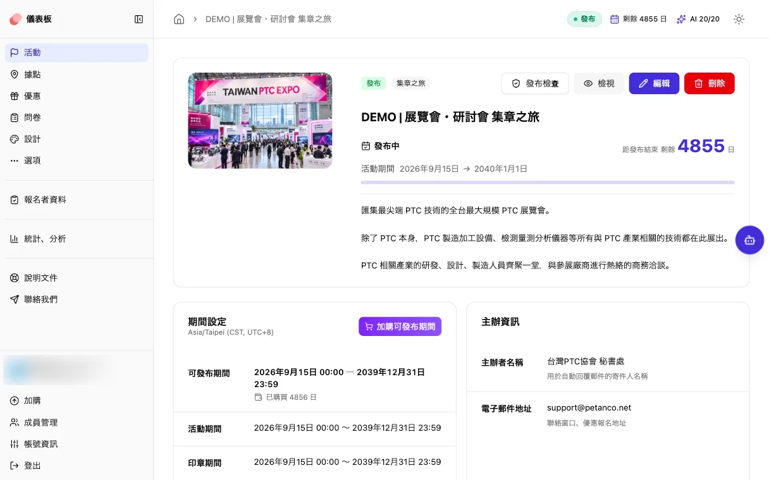Click the 發布檢查 button
The height and width of the screenshot is (480, 769).
click(535, 83)
